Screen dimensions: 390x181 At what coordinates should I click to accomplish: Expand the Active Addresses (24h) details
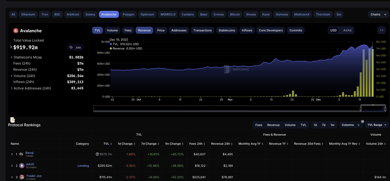click(x=11, y=88)
